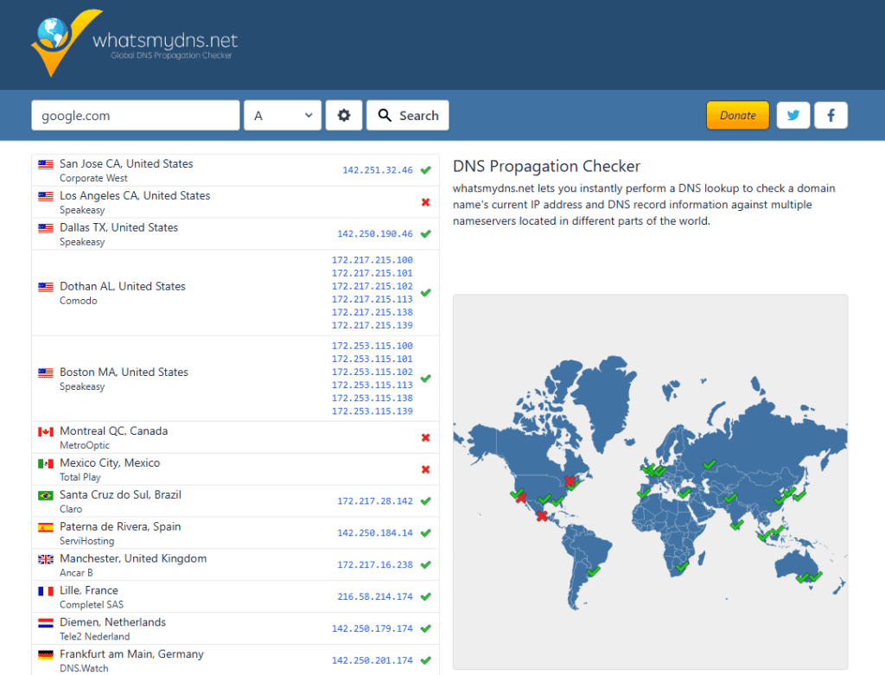Click the Russia check marker on map
This screenshot has height=675, width=885.
(709, 464)
